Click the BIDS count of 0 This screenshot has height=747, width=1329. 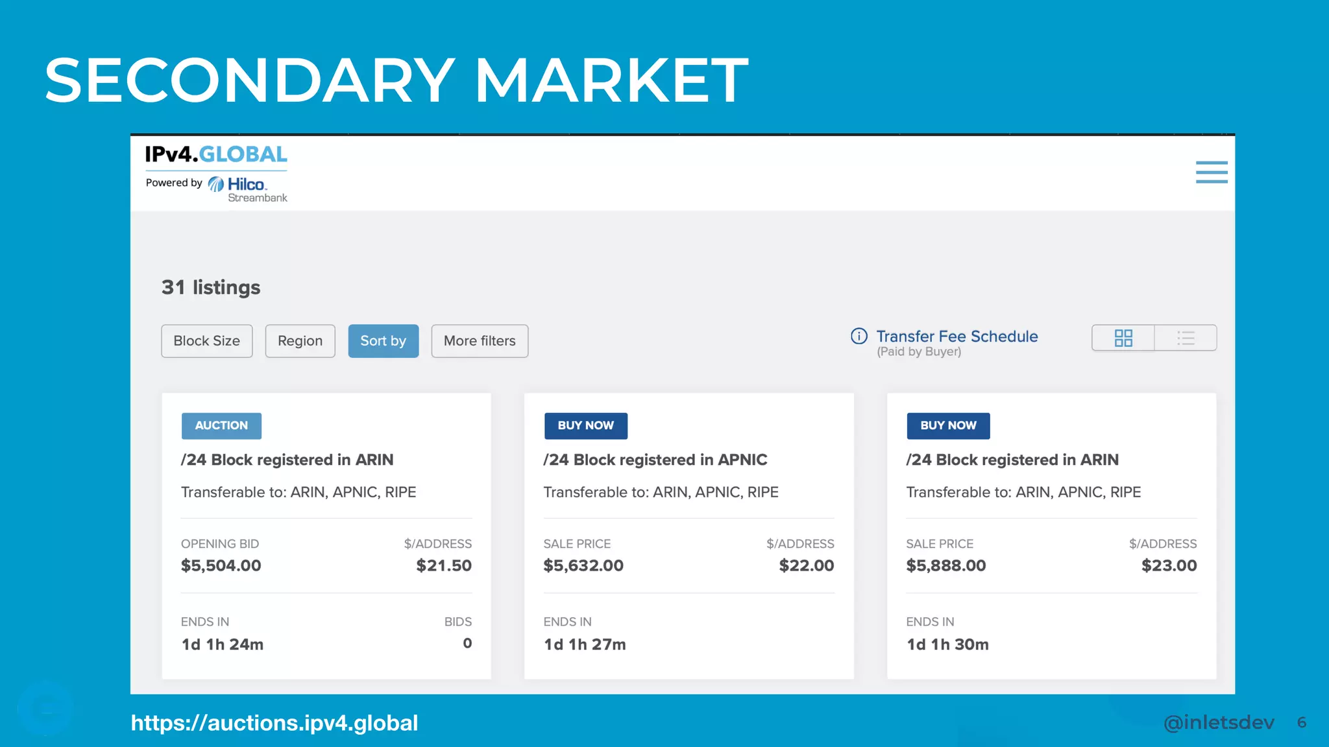[x=467, y=643]
